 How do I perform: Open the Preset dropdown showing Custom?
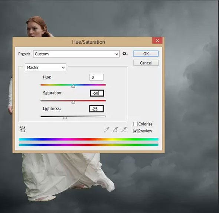click(76, 54)
